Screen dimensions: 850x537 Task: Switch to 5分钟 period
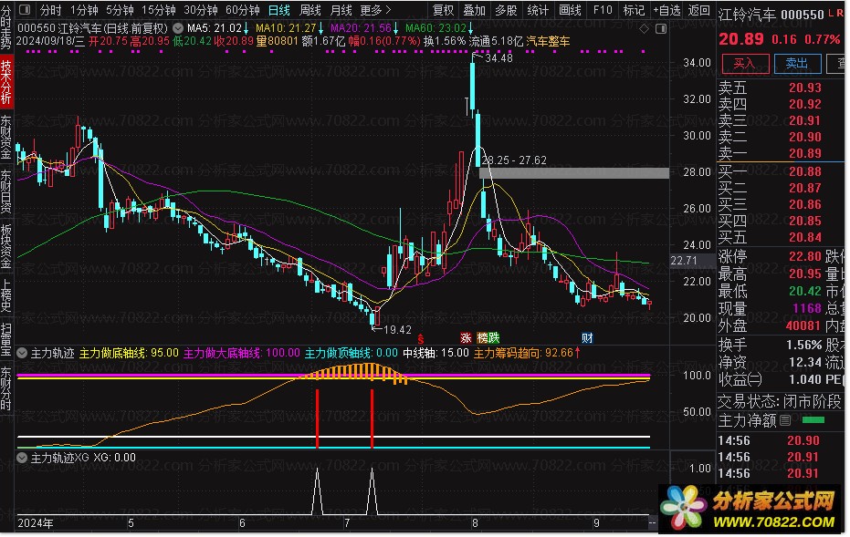[120, 10]
